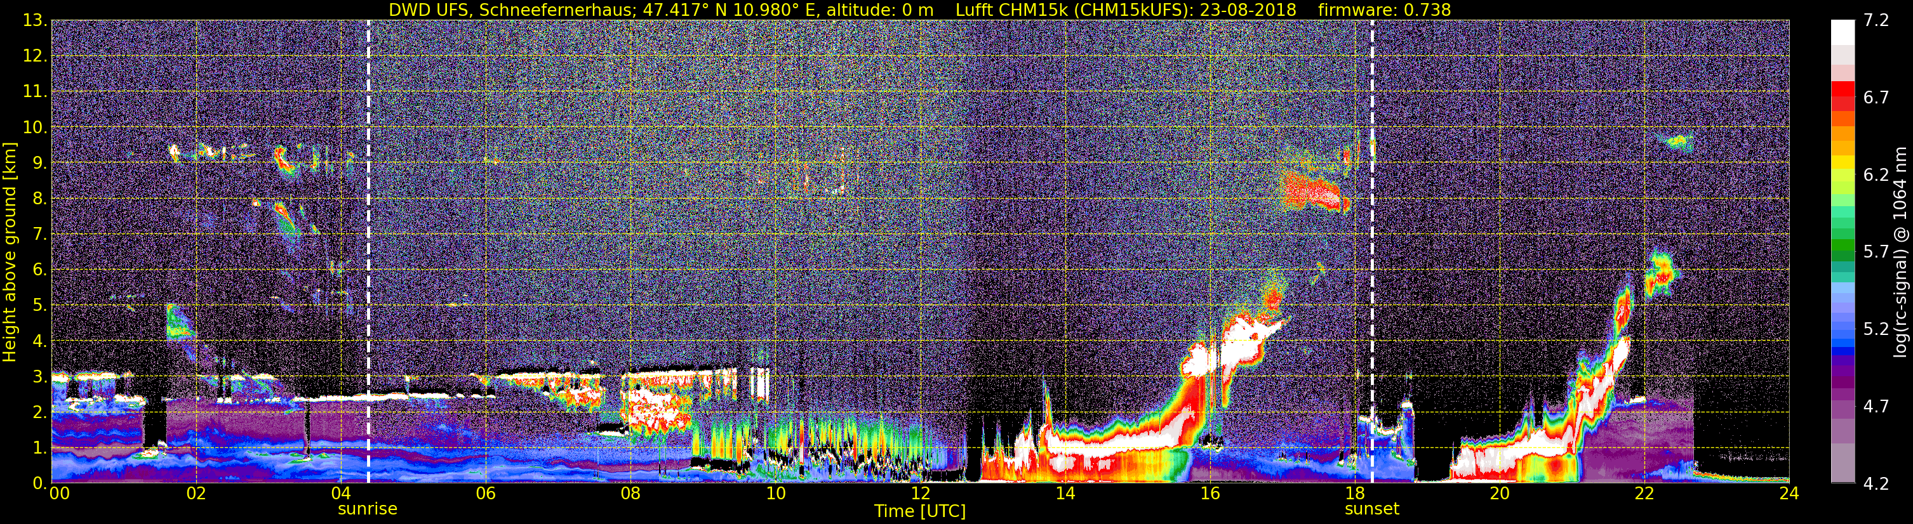Click the '13.' height axis tick label
Viewport: 1913px width, 524px height.
[x=34, y=21]
